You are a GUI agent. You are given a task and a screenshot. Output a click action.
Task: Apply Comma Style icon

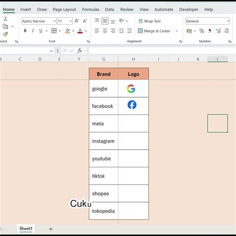(210, 31)
